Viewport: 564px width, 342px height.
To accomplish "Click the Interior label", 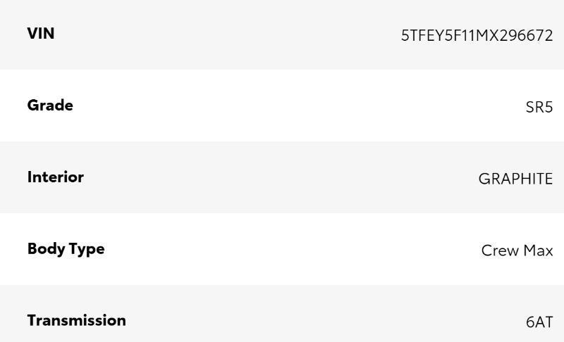I will point(56,177).
